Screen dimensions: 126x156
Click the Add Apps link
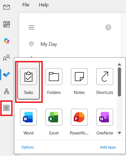(x=108, y=147)
